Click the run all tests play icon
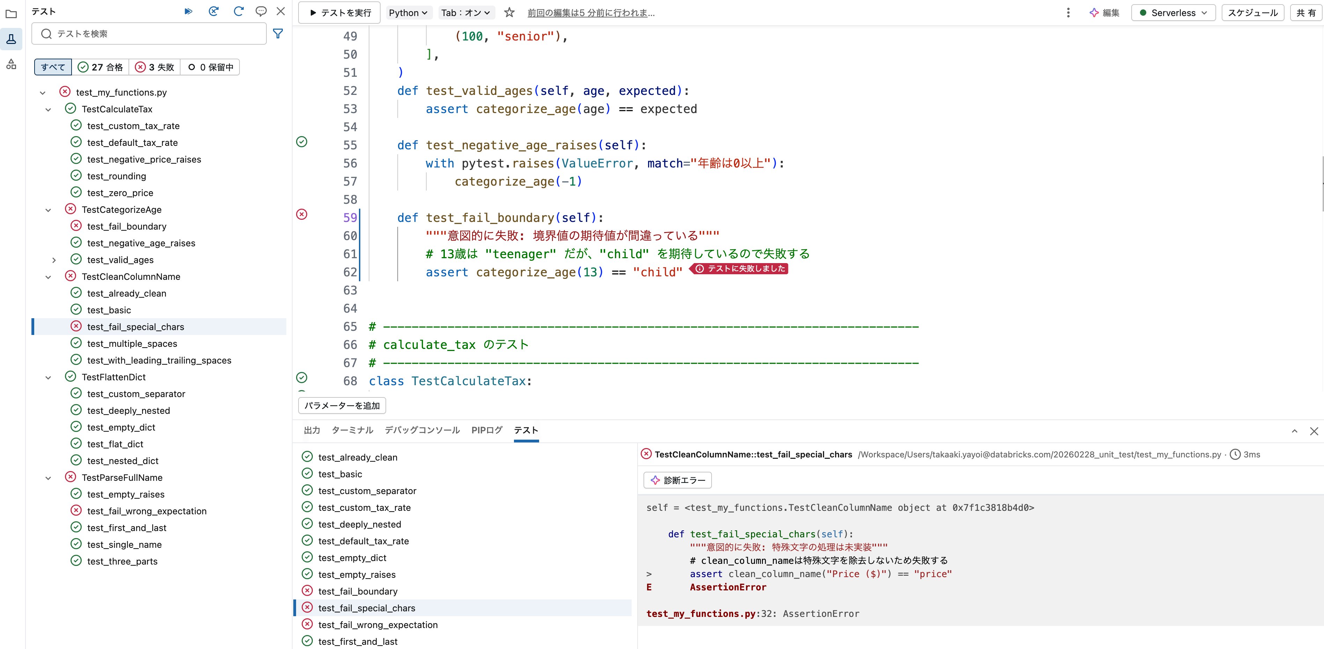Viewport: 1324px width, 649px height. pyautogui.click(x=189, y=11)
